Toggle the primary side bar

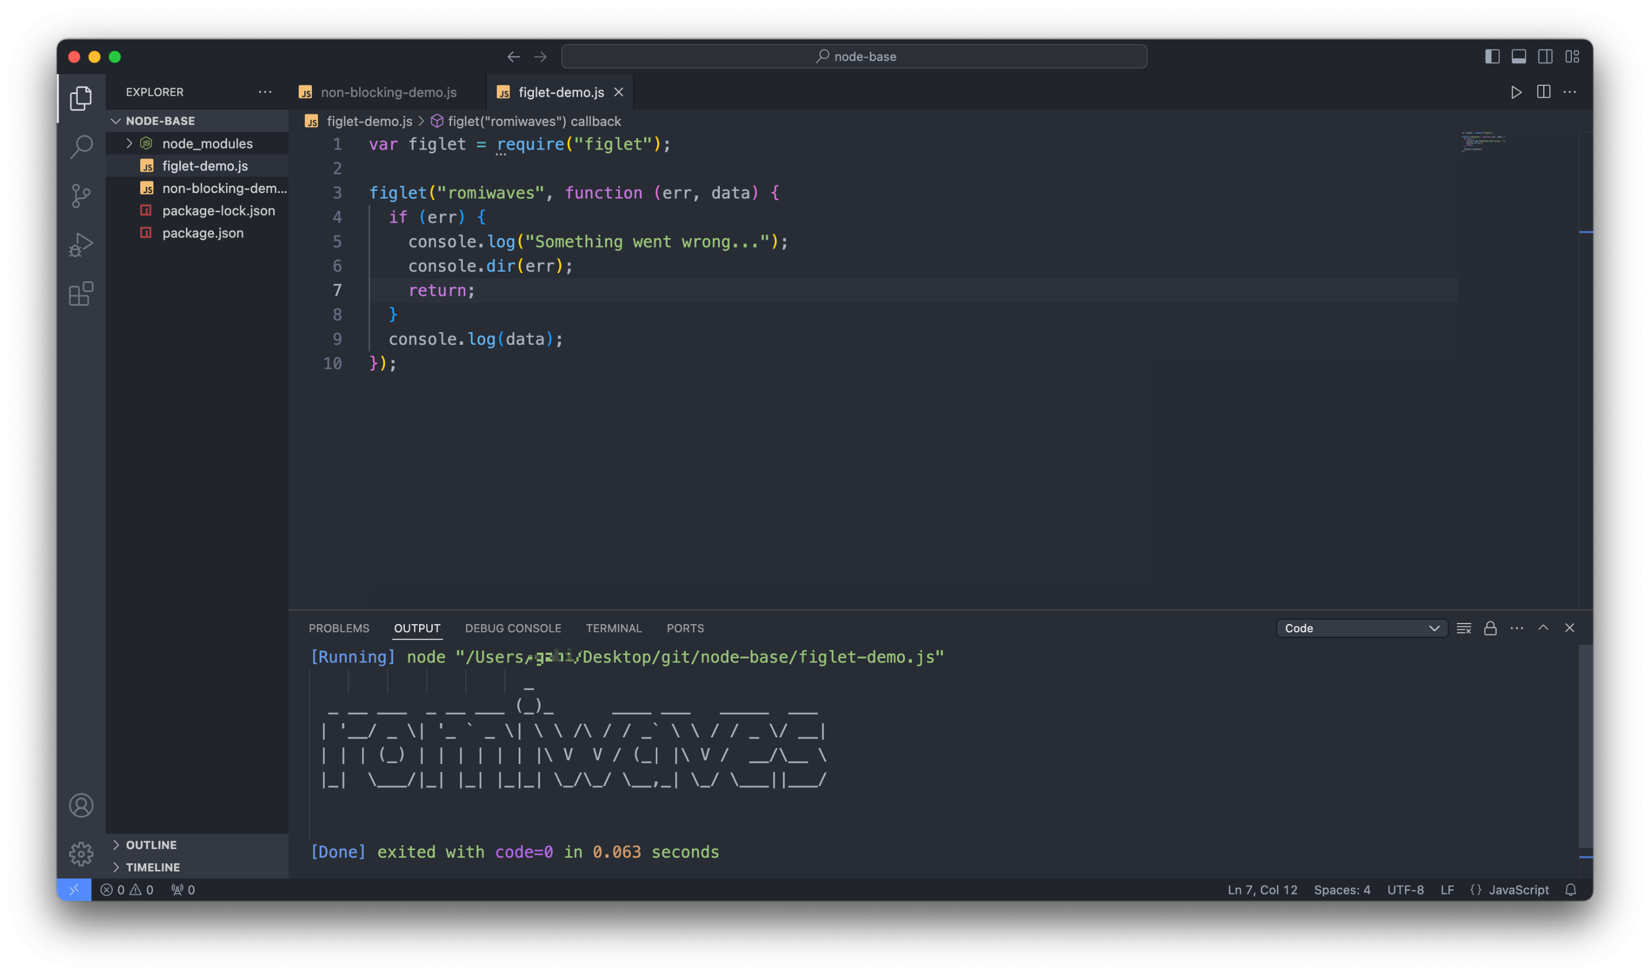click(x=1492, y=57)
